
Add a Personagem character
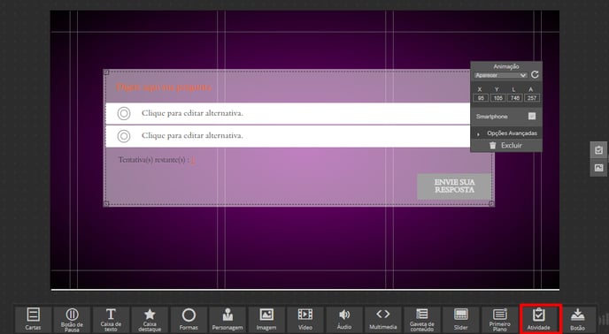point(227,319)
